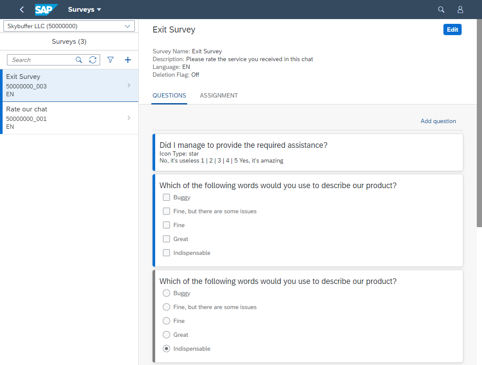Screen dimensions: 482x365
Task: Click survey ID 50000000_003
Action: [26, 86]
